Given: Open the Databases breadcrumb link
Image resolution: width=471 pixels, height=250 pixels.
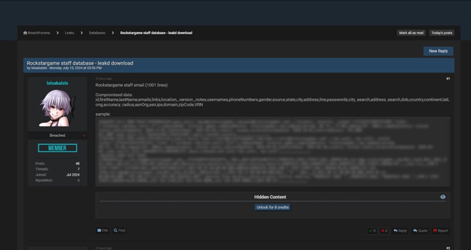Looking at the screenshot, I should pyautogui.click(x=97, y=33).
